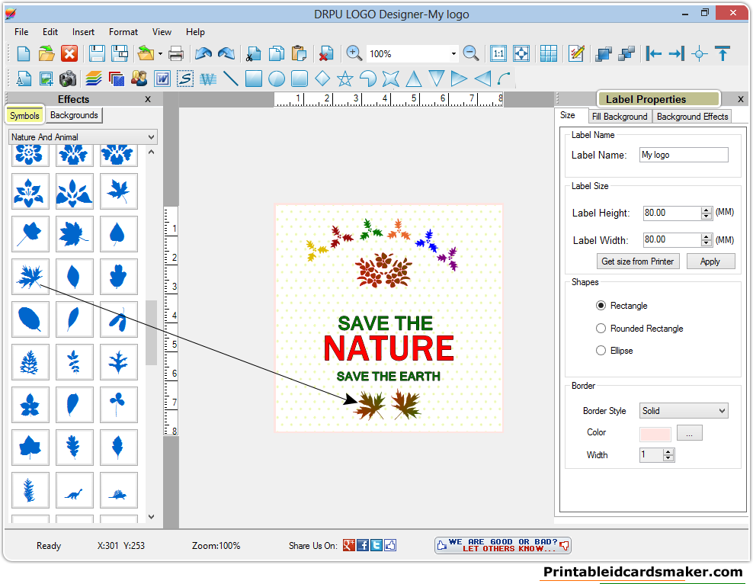Viewport: 753px width, 584px height.
Task: Click the Undo arrow icon
Action: pos(203,53)
